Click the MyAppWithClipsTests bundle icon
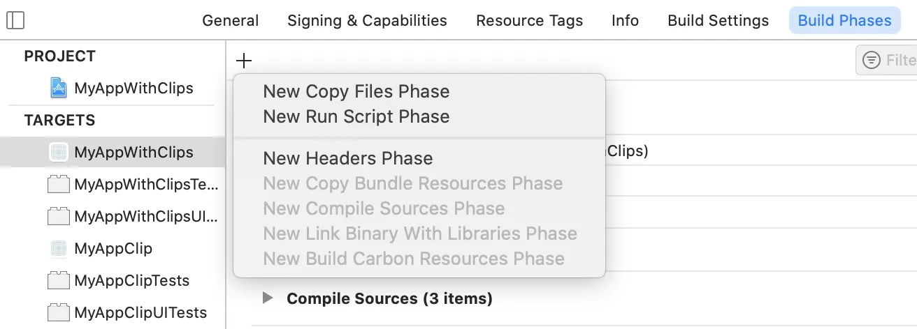The width and height of the screenshot is (917, 329). (59, 185)
